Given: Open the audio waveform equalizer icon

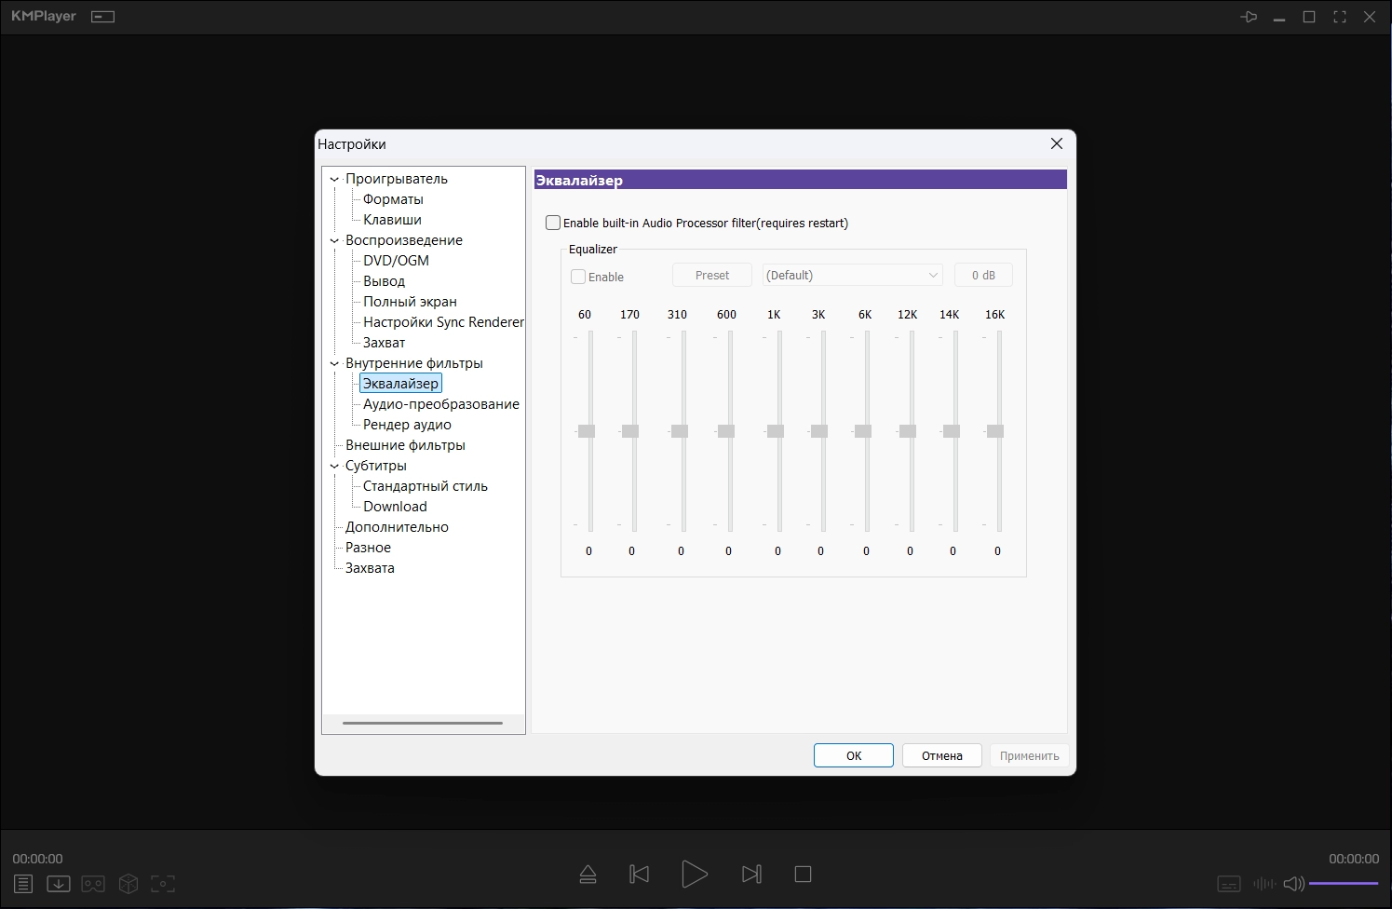Looking at the screenshot, I should point(1264,883).
